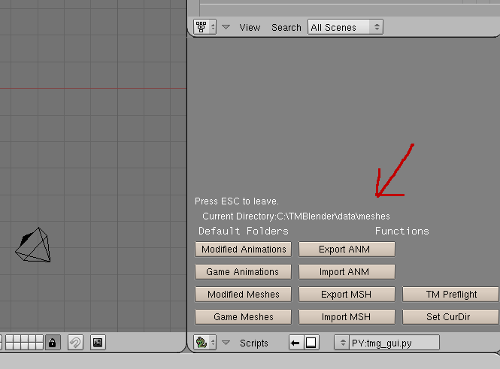Click the Game Meshes folder button
The width and height of the screenshot is (500, 369).
(x=244, y=316)
